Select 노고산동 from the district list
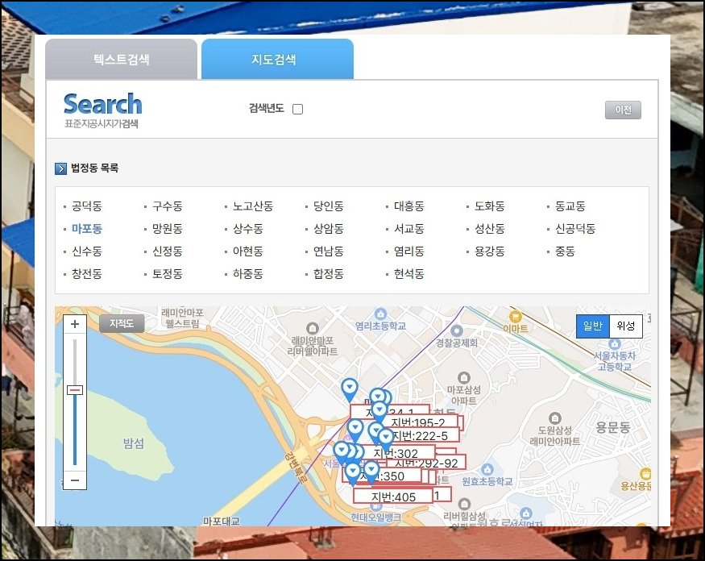The height and width of the screenshot is (561, 705). point(253,206)
